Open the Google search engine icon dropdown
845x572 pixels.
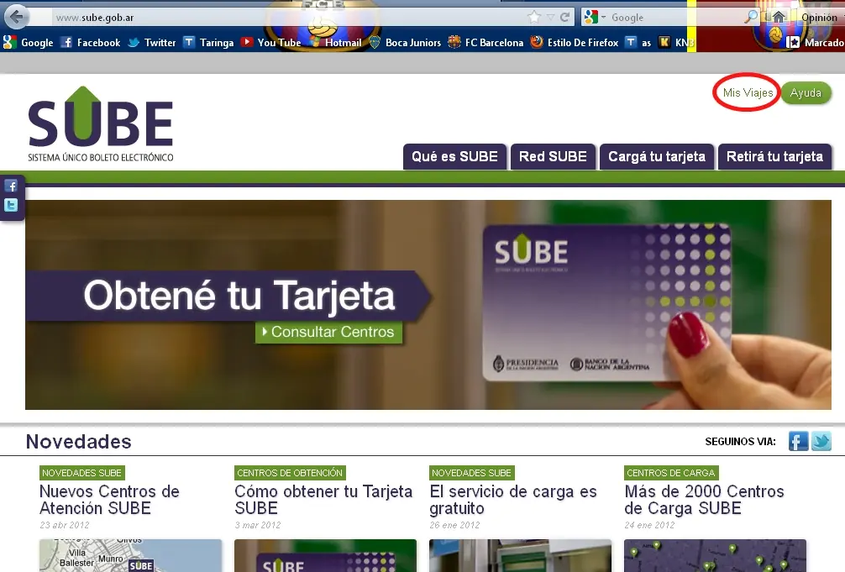pyautogui.click(x=595, y=18)
